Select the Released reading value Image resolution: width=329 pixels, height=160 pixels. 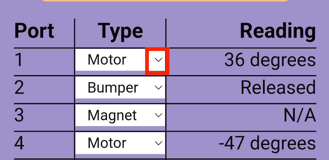tap(278, 88)
